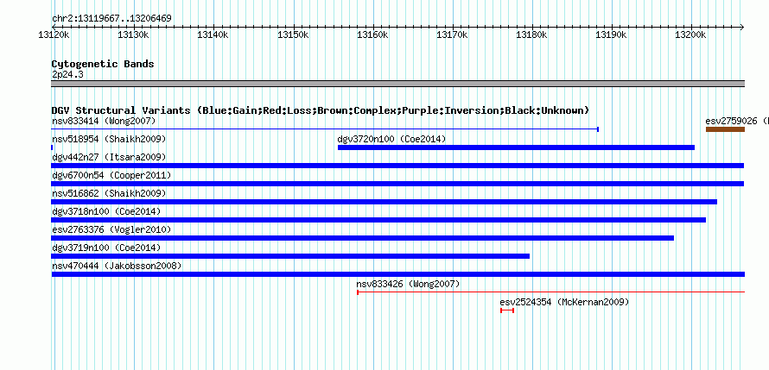Click the blue nsv470444 variant bar
The height and width of the screenshot is (370, 769).
pos(398,274)
